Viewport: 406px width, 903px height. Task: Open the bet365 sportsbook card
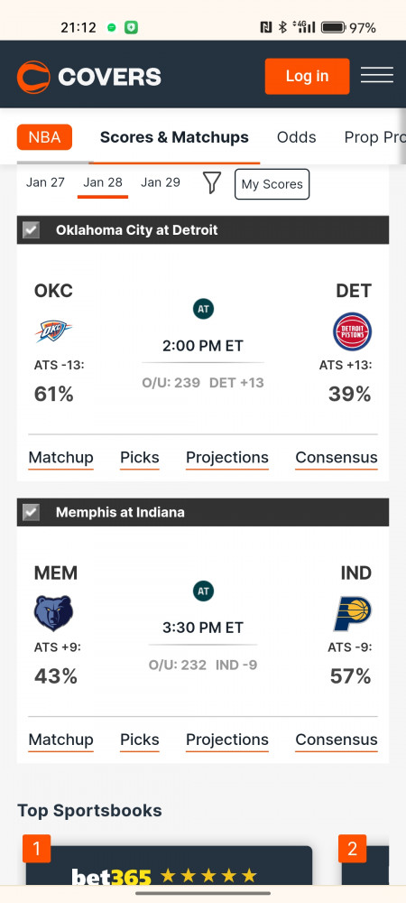click(169, 866)
